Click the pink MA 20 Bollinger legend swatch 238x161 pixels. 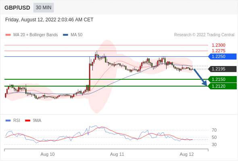[8, 35]
